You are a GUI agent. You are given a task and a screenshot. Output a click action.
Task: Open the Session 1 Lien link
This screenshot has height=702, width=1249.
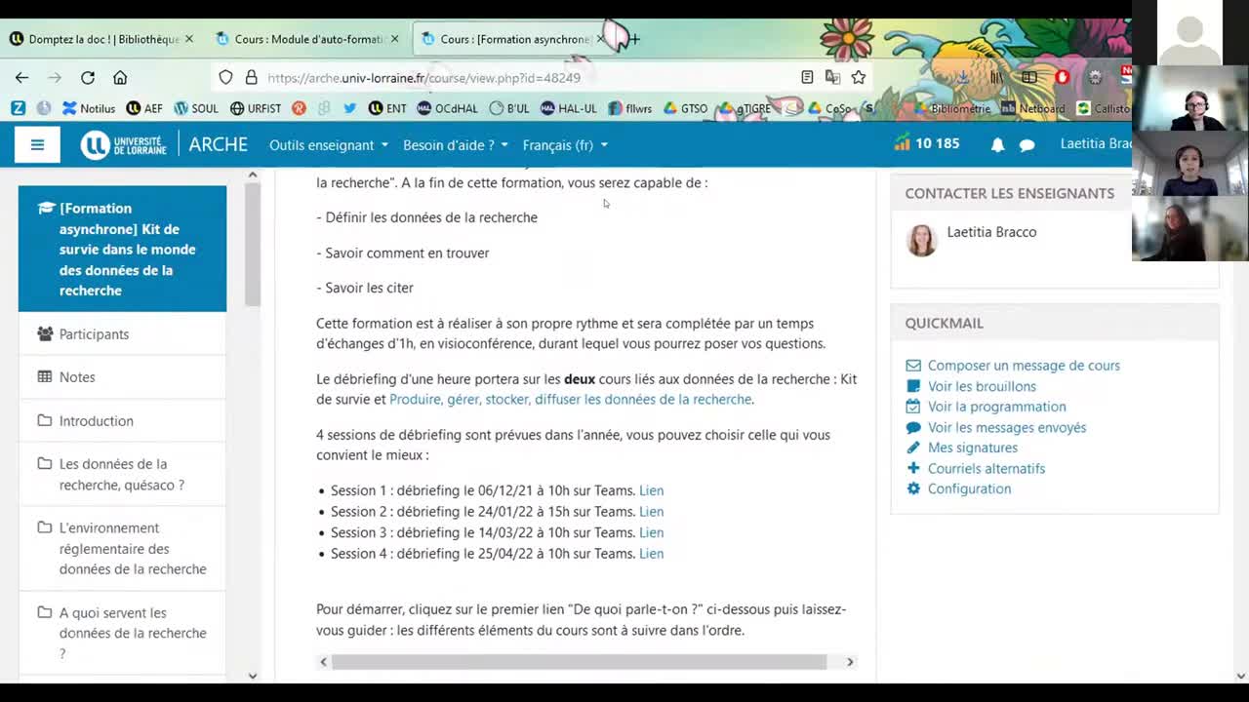pos(651,490)
